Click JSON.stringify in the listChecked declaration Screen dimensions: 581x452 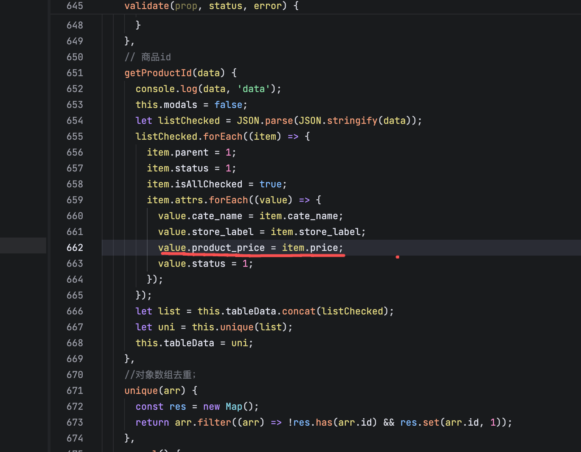(x=352, y=121)
